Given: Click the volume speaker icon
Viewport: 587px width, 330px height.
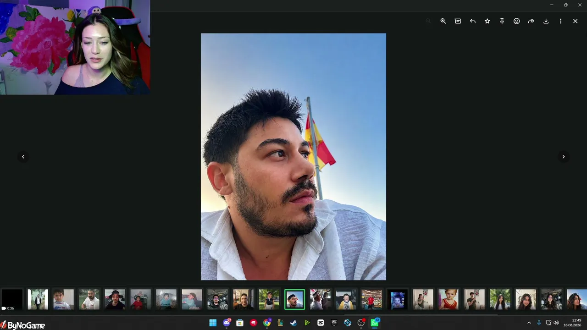Looking at the screenshot, I should 556,323.
